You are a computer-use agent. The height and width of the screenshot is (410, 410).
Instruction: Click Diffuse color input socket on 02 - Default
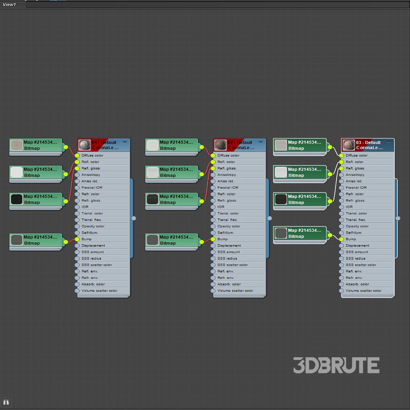(x=213, y=156)
